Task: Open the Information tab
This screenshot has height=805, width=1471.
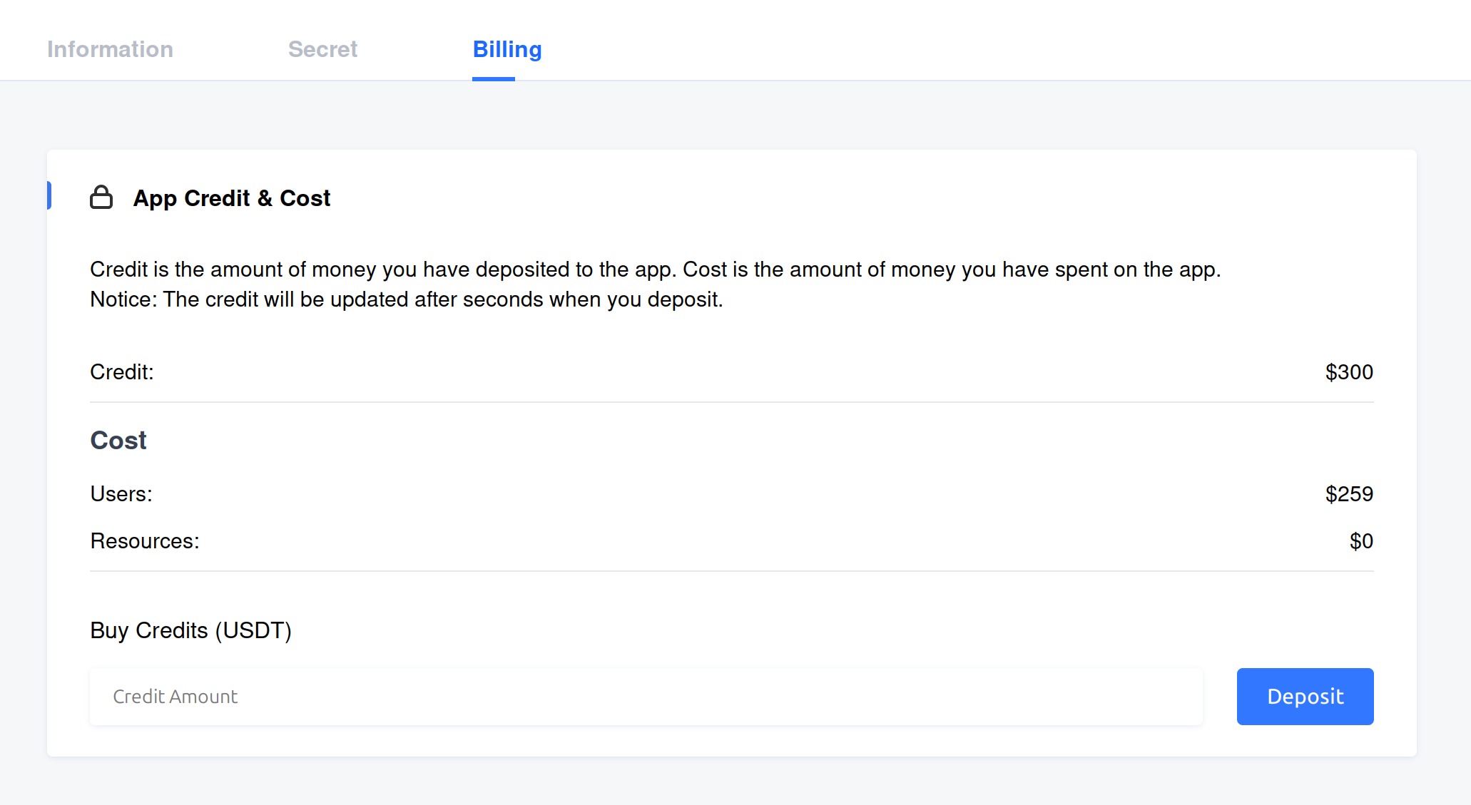Action: [x=110, y=49]
